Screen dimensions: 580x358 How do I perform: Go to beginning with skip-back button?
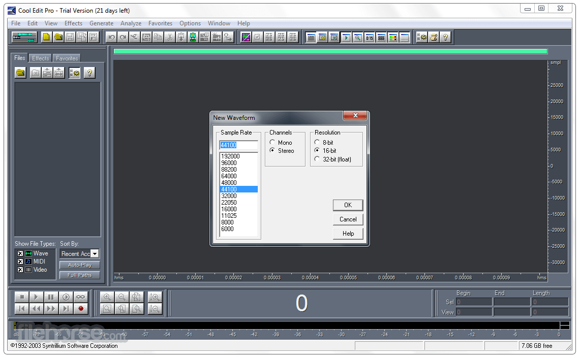(x=22, y=309)
